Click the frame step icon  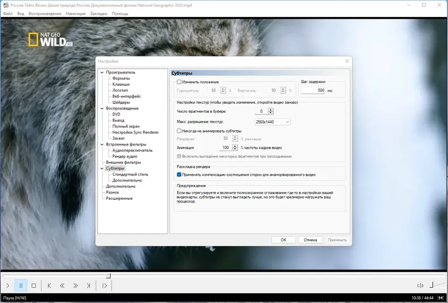[x=104, y=286]
